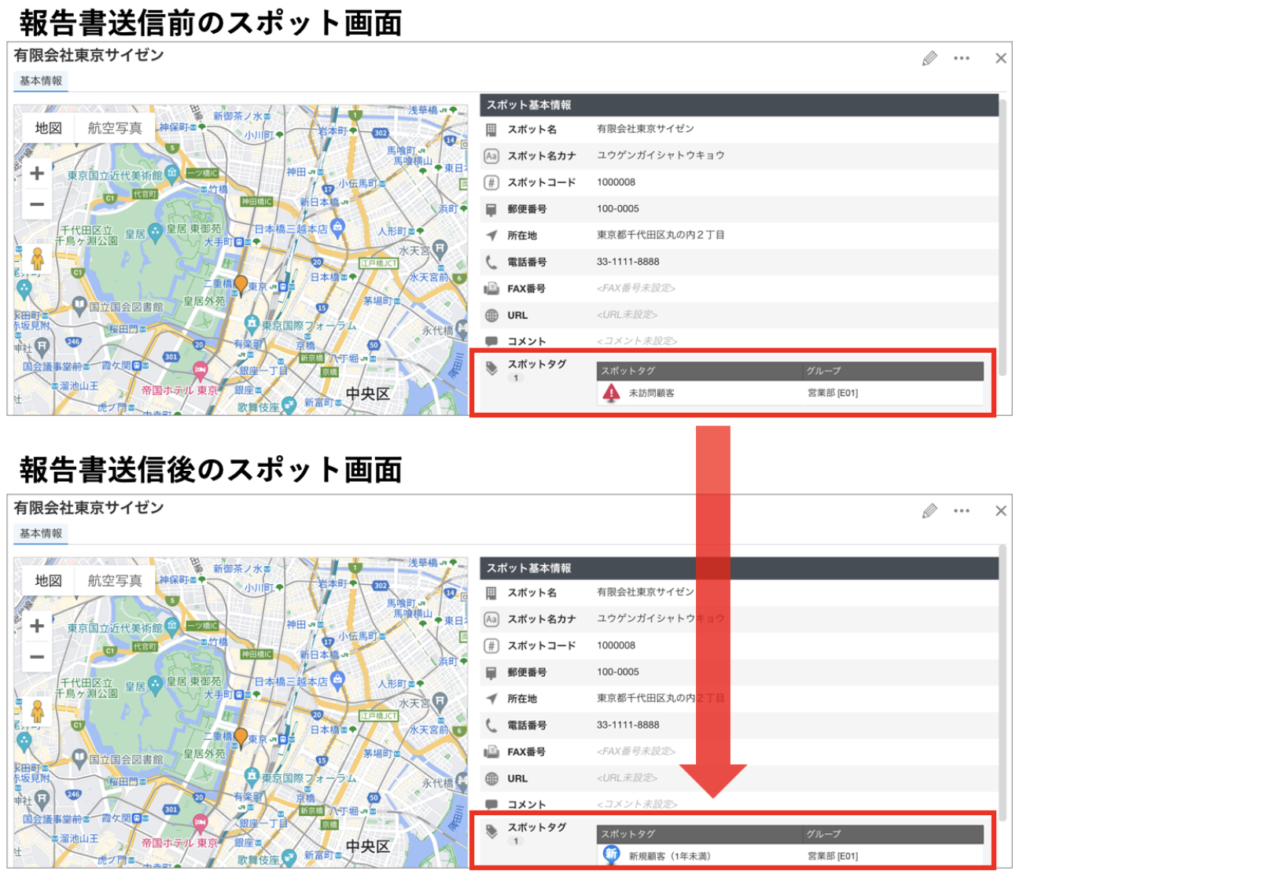Select the 基本情報 tab in the before-sending screen

tap(41, 81)
